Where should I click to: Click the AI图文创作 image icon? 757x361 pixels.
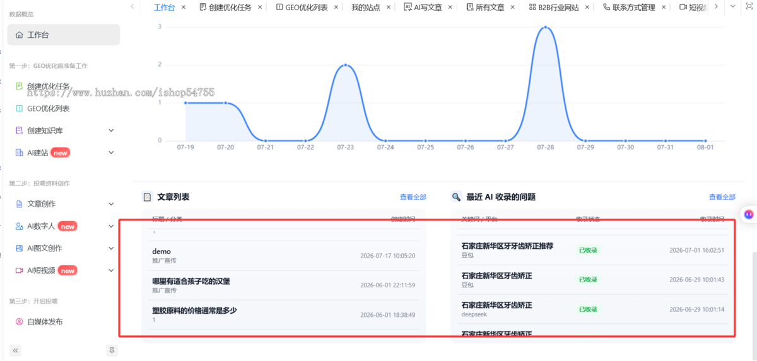[19, 248]
